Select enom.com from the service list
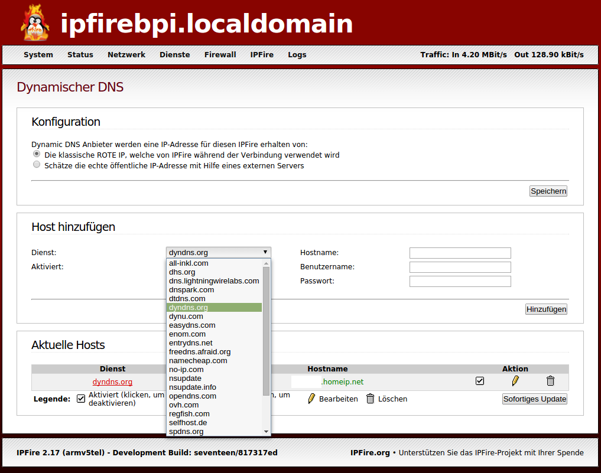Viewport: 601px width, 473px height. 215,334
